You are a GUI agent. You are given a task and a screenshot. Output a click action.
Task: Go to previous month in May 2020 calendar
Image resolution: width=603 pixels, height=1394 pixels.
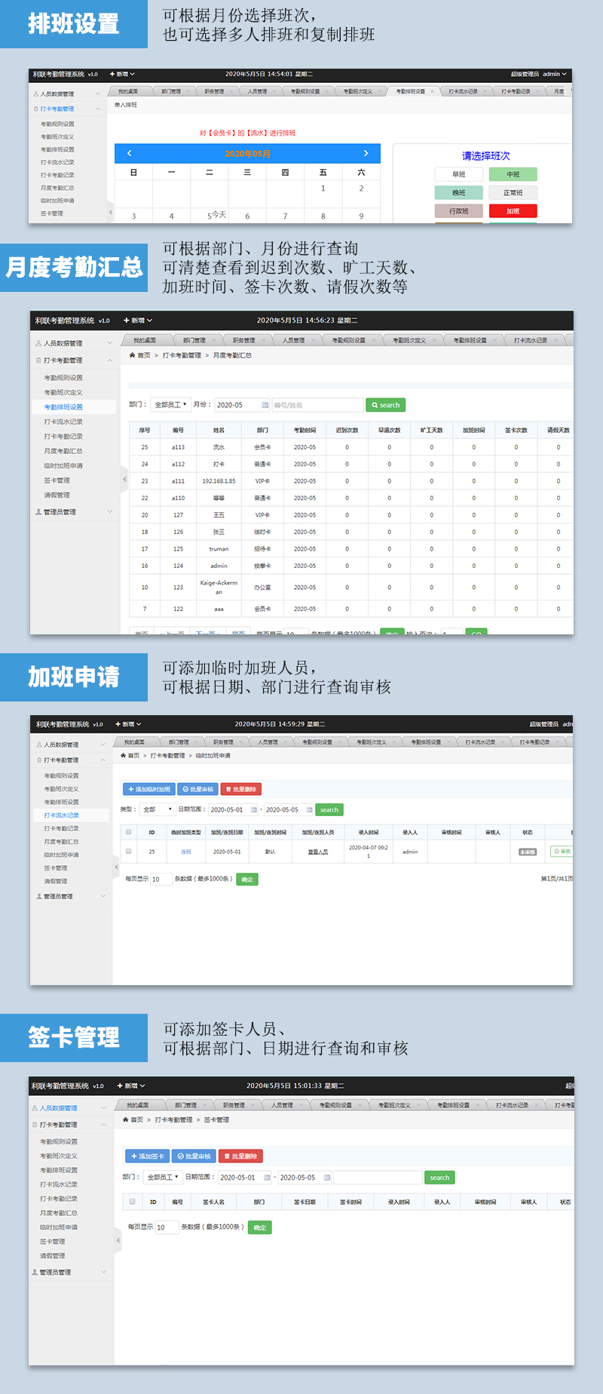tap(130, 153)
